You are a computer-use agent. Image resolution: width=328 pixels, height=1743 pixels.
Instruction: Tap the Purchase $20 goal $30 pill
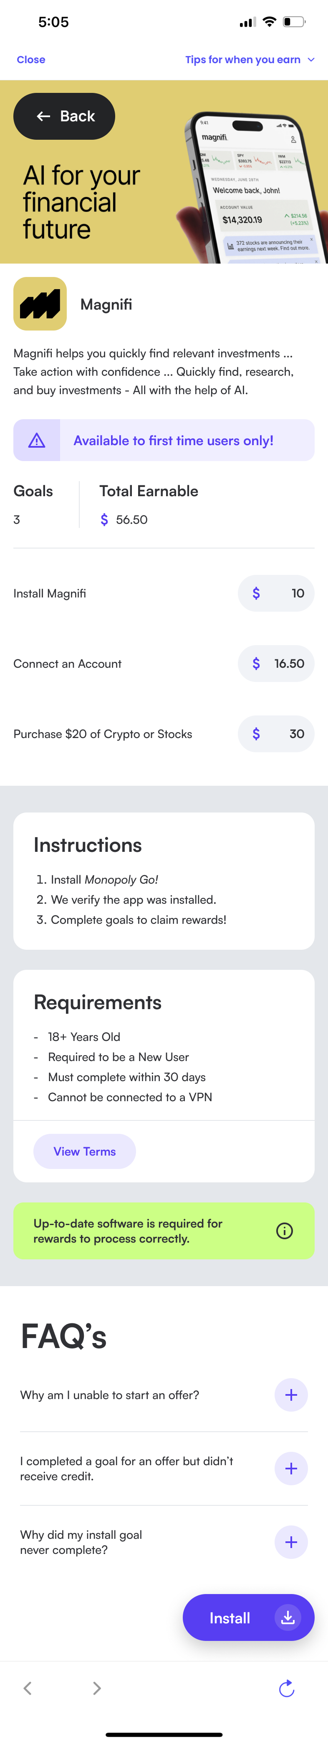(x=275, y=734)
